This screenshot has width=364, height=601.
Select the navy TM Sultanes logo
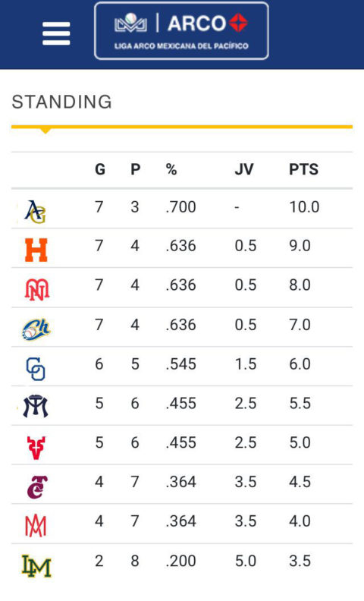pos(36,406)
